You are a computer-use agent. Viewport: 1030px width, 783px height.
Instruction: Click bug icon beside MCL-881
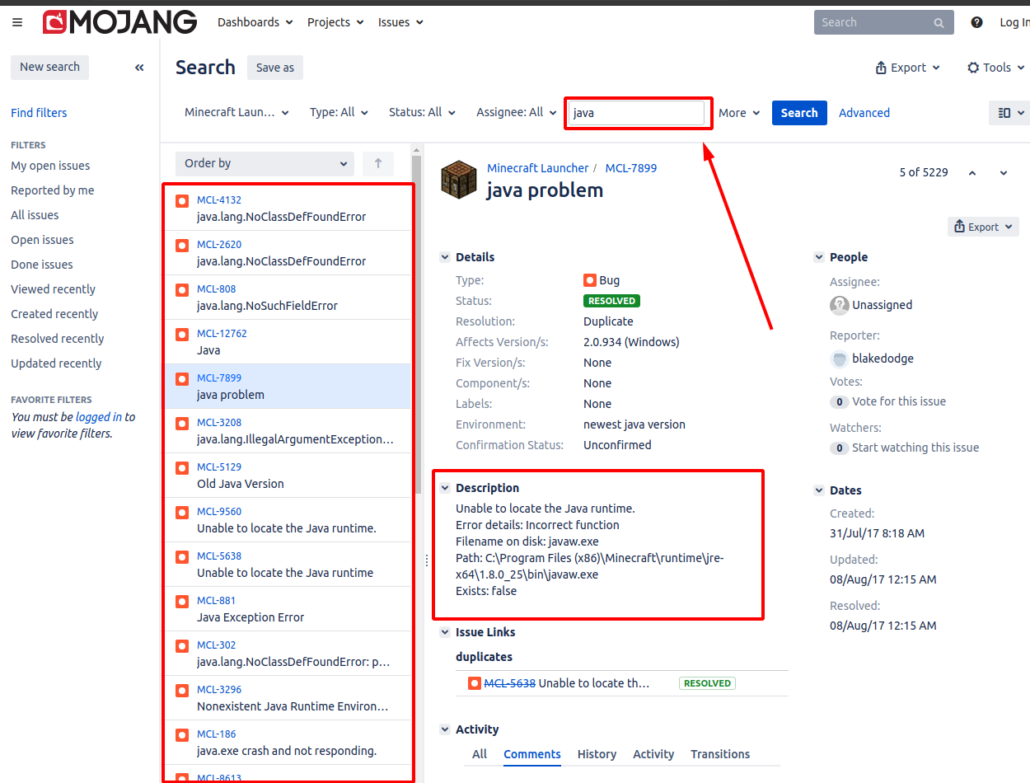[x=182, y=601]
